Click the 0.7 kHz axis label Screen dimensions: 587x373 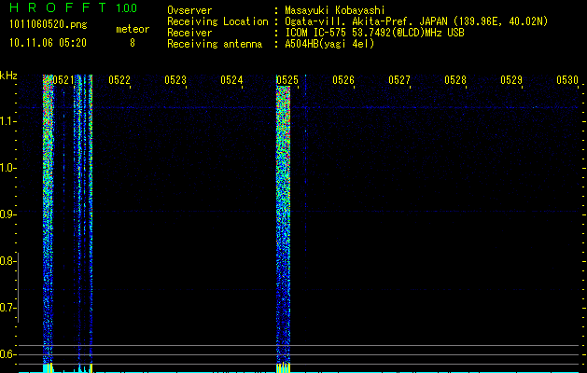7,308
